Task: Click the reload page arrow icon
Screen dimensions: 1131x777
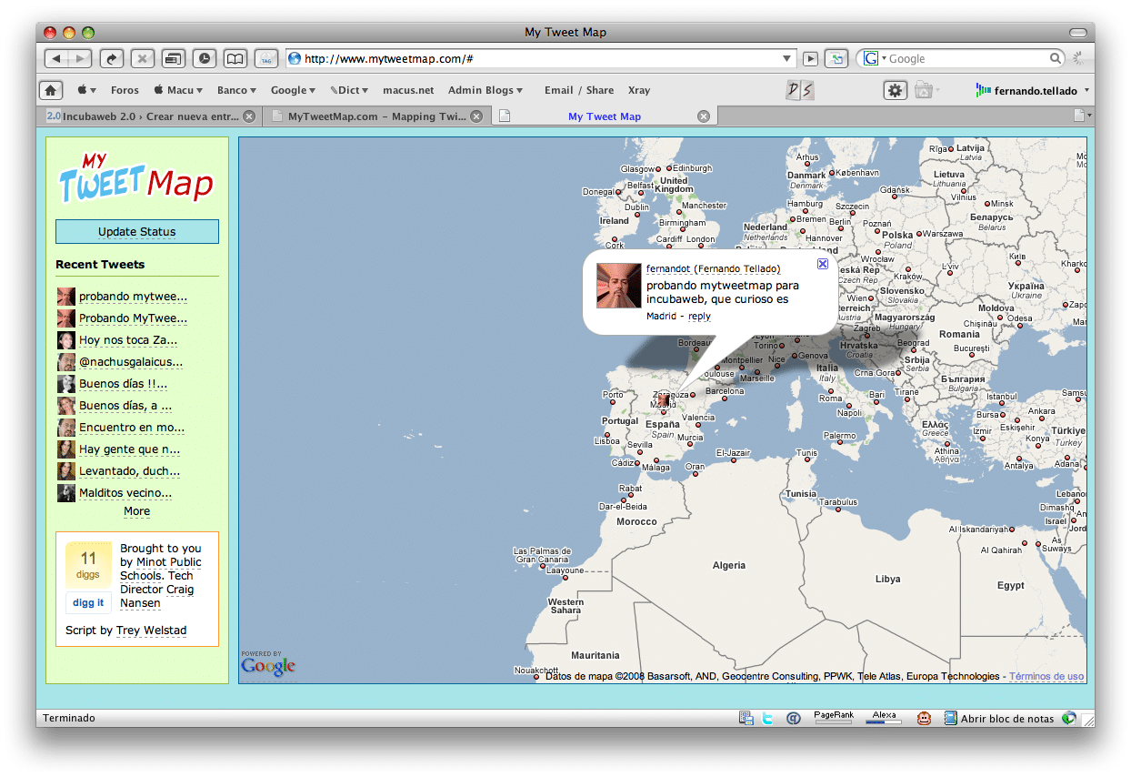Action: [112, 58]
